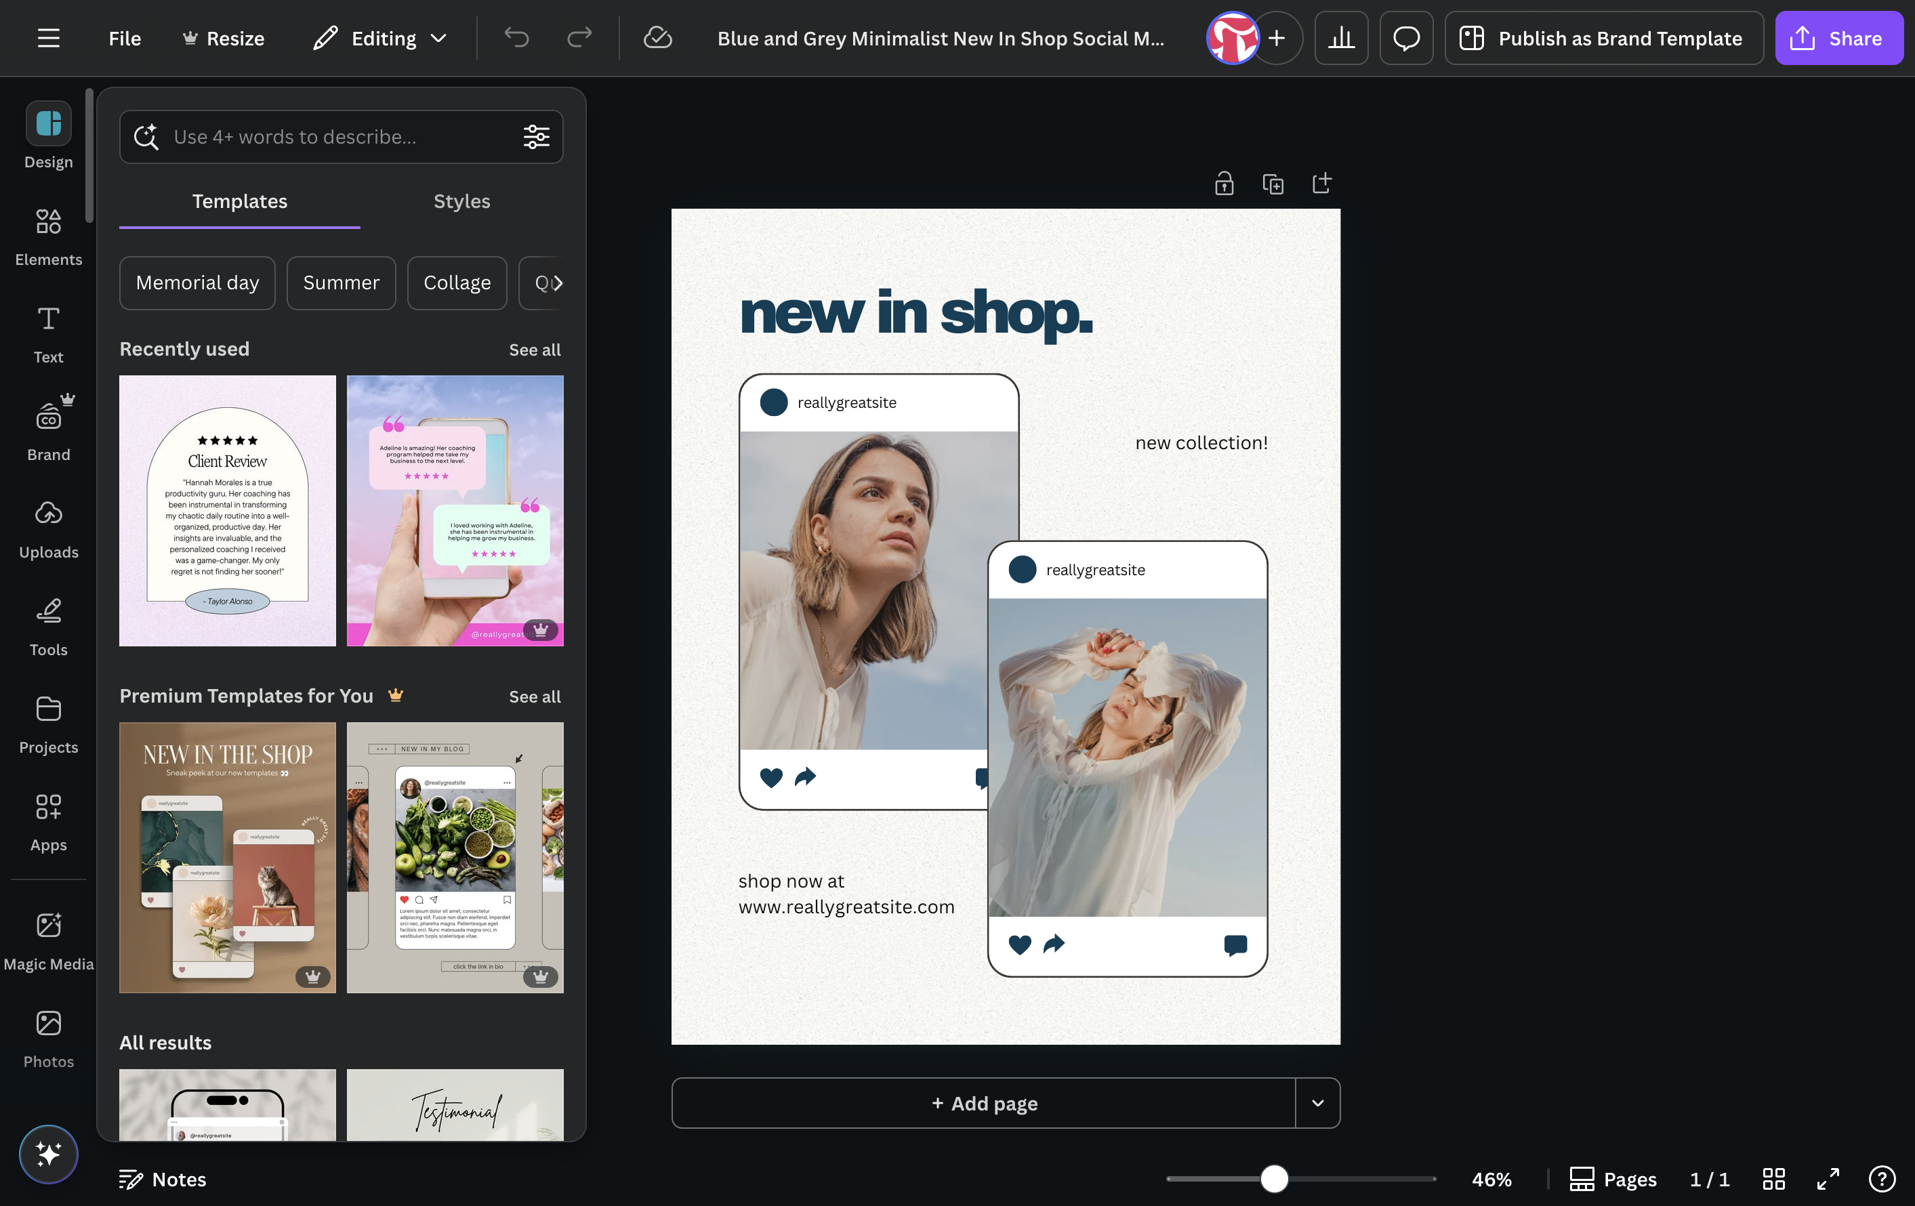The image size is (1915, 1206).
Task: Open the Text sidebar tool
Action: click(49, 335)
